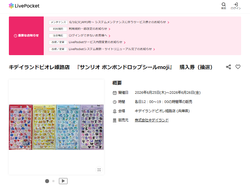Open the search (検索) icon

pos(223,6)
